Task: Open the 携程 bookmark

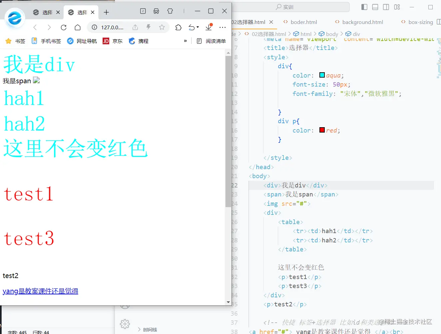Action: point(139,41)
